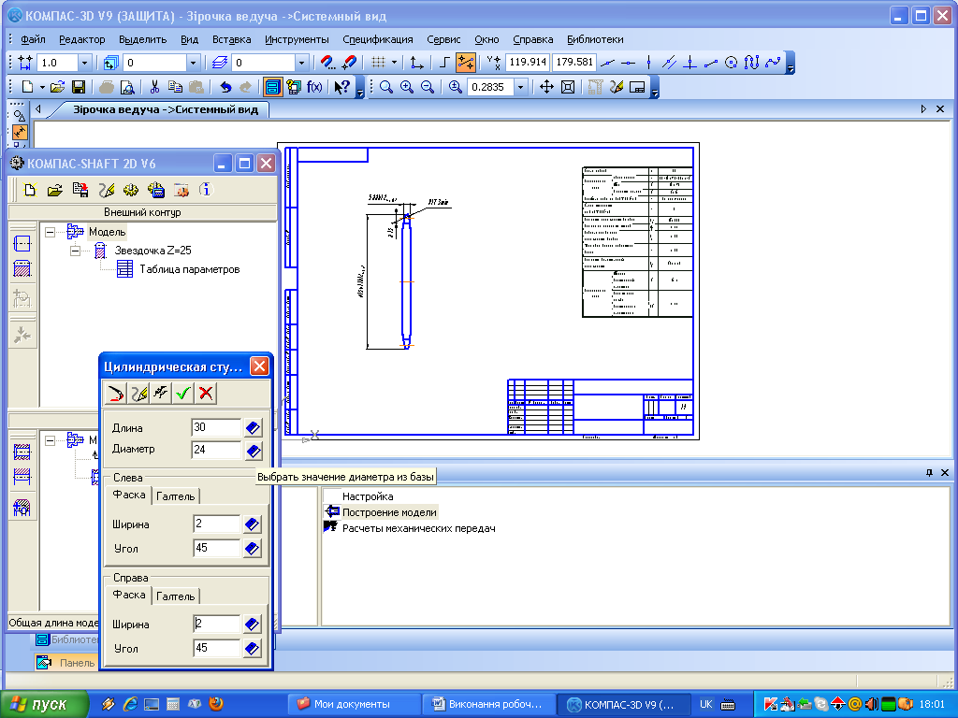958x718 pixels.
Task: Collapse the lower model tree node
Action: tap(51, 439)
